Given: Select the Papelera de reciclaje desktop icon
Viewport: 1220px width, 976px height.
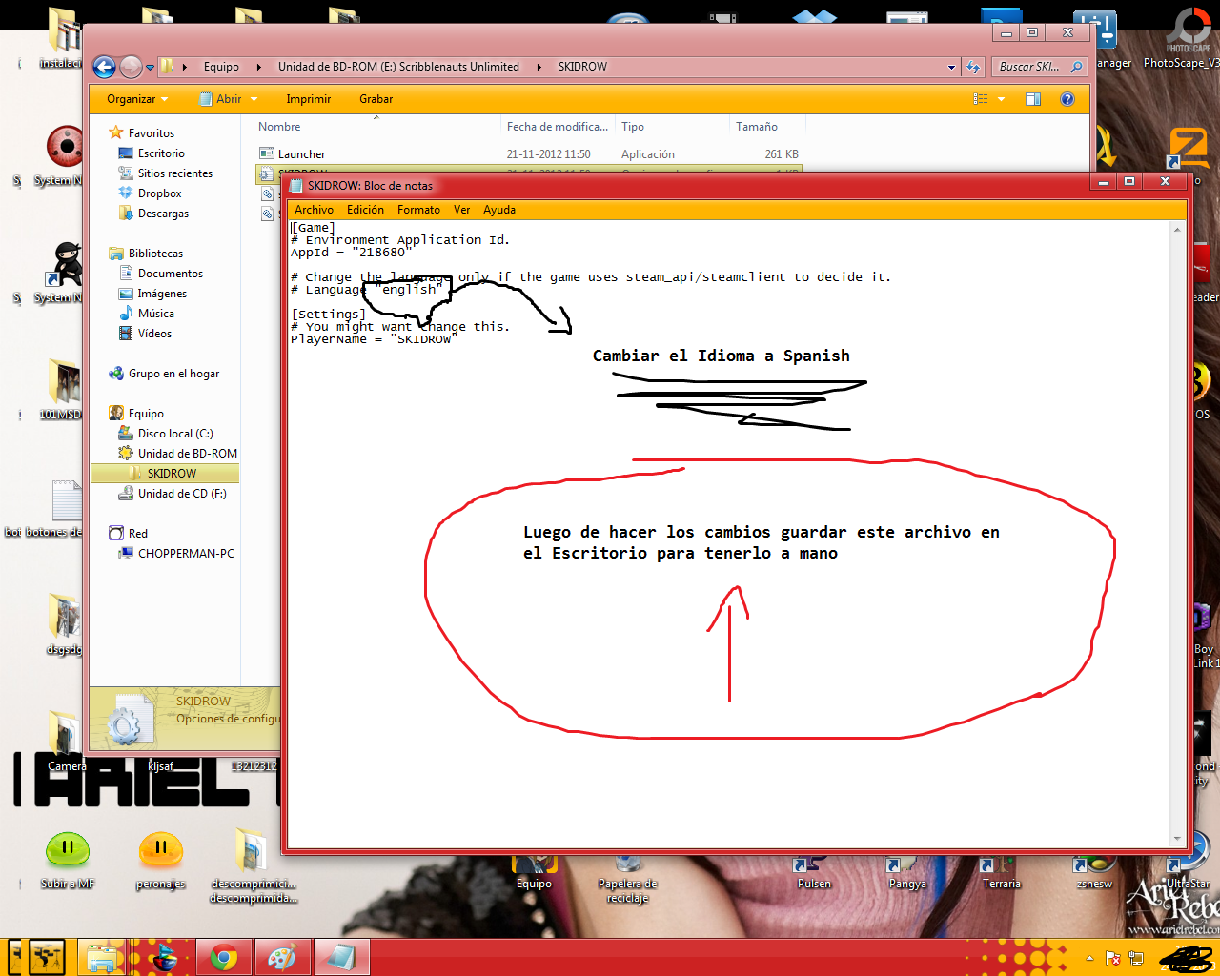Looking at the screenshot, I should click(x=627, y=881).
